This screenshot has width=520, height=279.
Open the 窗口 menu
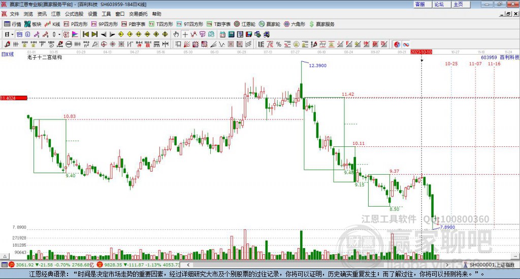click(120, 14)
